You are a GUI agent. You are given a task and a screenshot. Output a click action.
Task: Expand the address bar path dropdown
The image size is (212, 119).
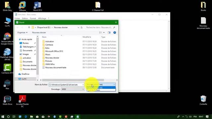(78, 27)
